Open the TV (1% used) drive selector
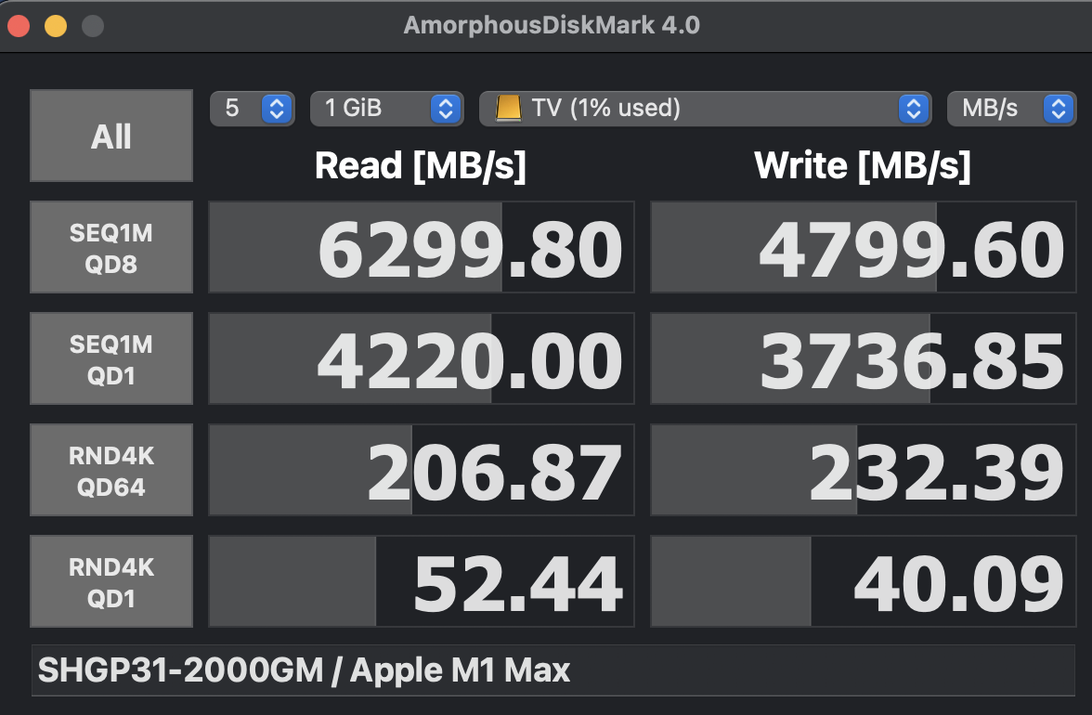Image resolution: width=1092 pixels, height=715 pixels. (x=706, y=109)
